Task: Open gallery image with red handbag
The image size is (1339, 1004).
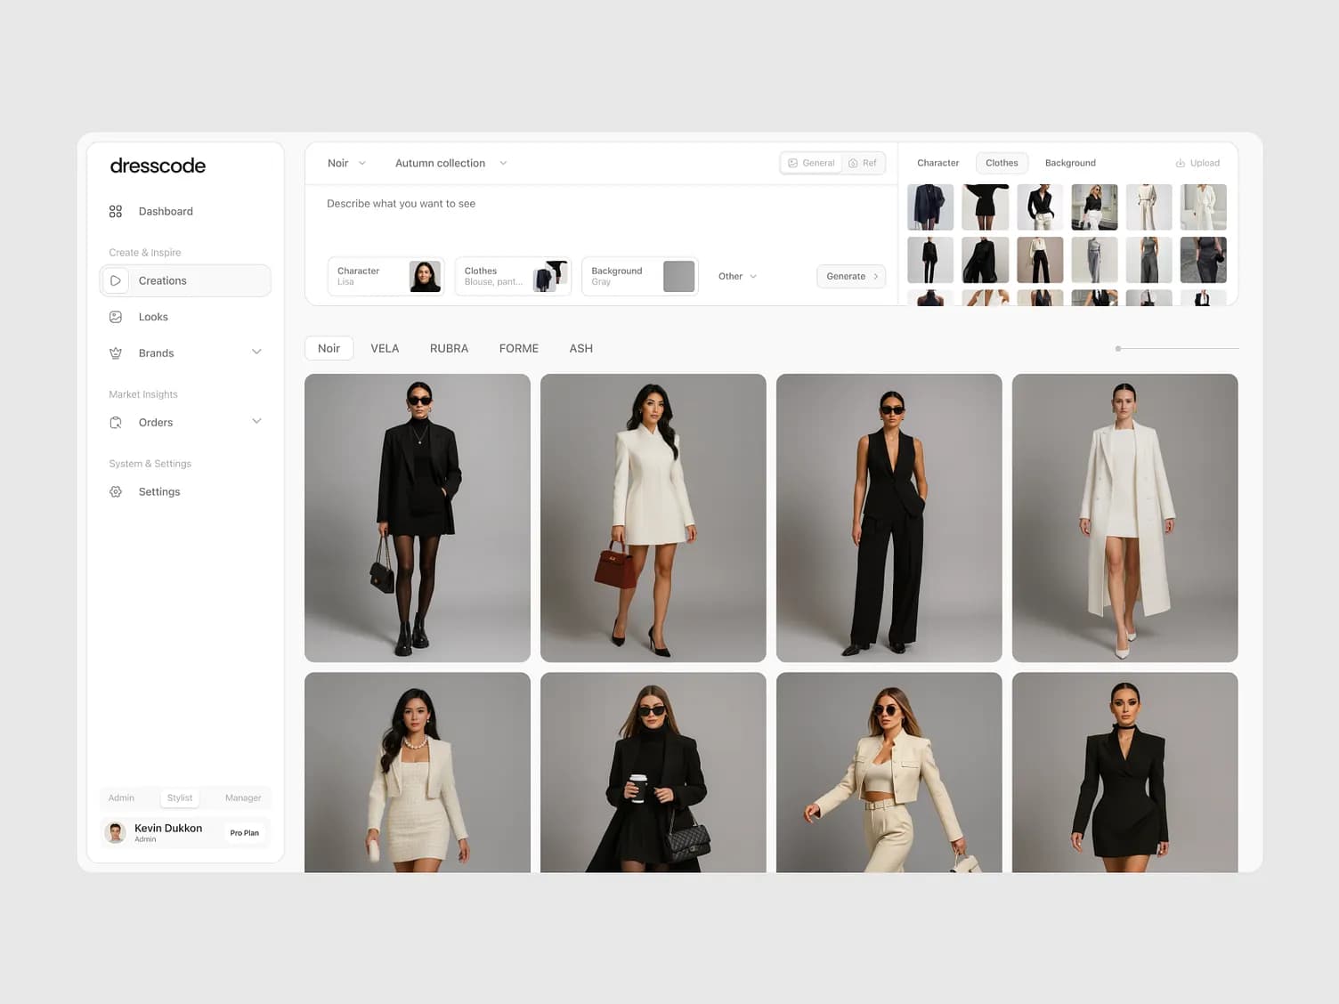Action: [653, 518]
